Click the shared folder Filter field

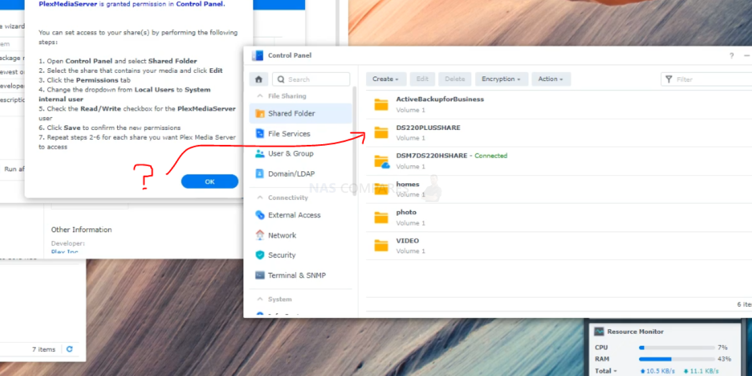[707, 79]
